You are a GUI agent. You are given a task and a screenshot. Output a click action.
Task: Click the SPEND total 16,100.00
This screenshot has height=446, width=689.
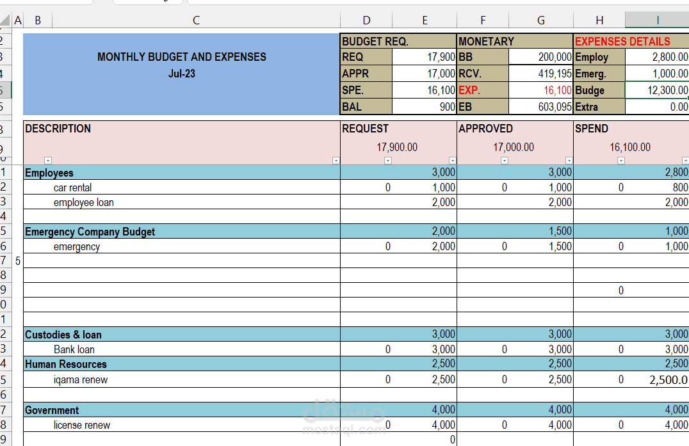pyautogui.click(x=630, y=147)
